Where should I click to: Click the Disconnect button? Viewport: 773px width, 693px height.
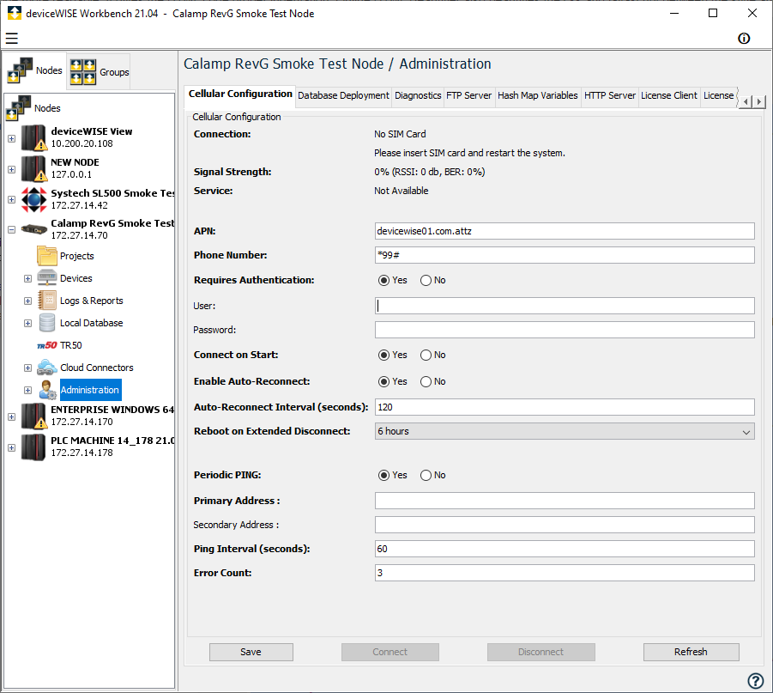pyautogui.click(x=540, y=652)
